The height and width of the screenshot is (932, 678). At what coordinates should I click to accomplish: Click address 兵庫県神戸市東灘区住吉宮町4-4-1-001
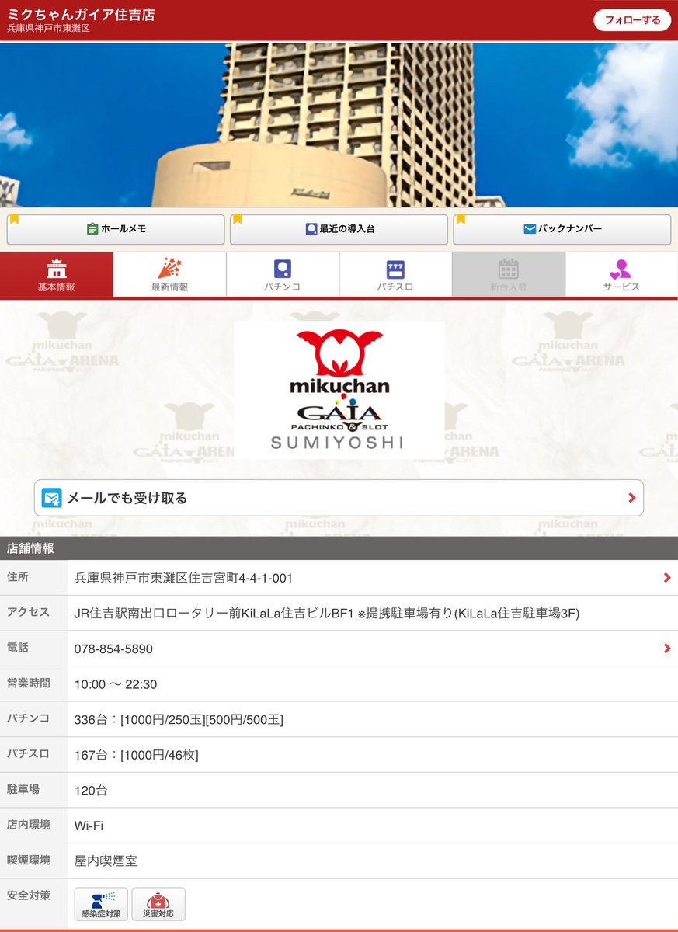(183, 578)
